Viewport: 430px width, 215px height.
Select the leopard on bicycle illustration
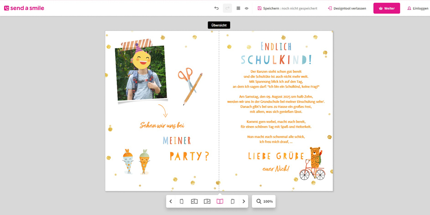[313, 163]
